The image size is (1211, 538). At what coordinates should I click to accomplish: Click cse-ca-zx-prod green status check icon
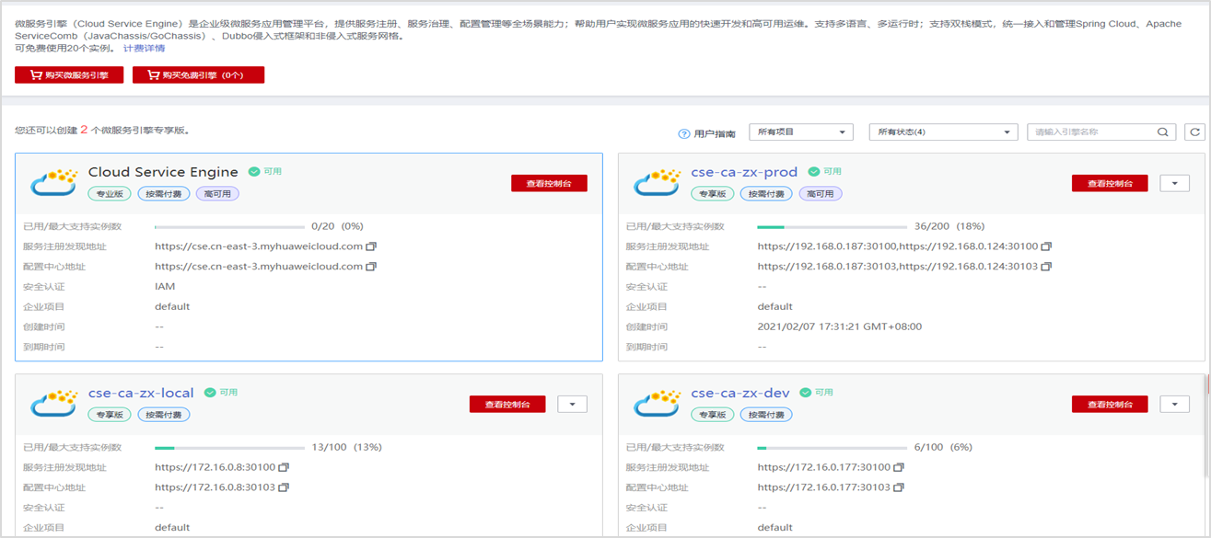pos(814,172)
